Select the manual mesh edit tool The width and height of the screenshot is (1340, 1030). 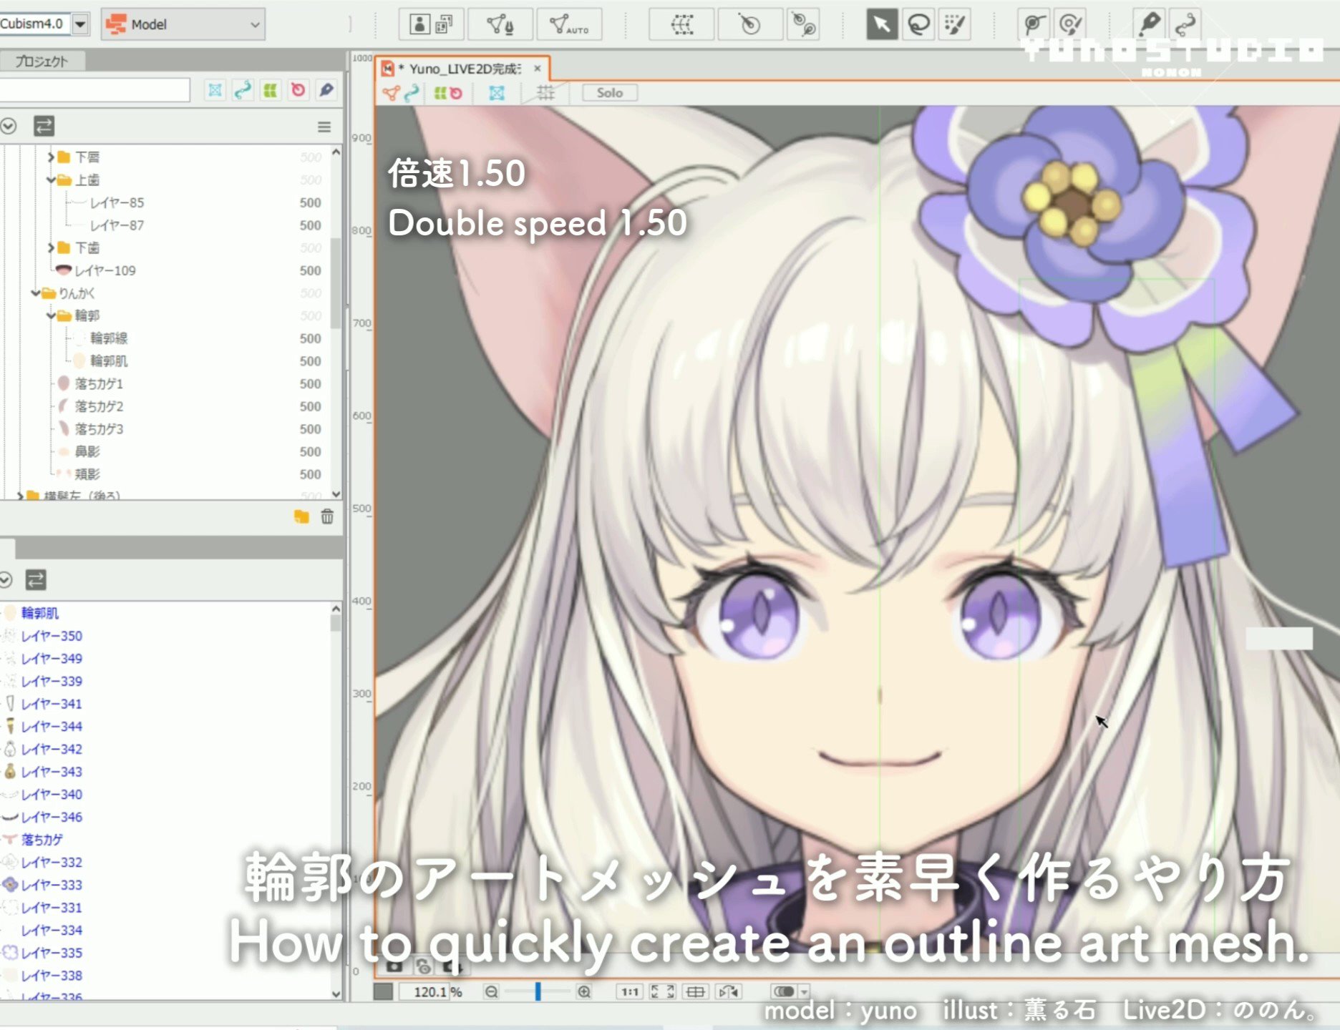click(500, 25)
